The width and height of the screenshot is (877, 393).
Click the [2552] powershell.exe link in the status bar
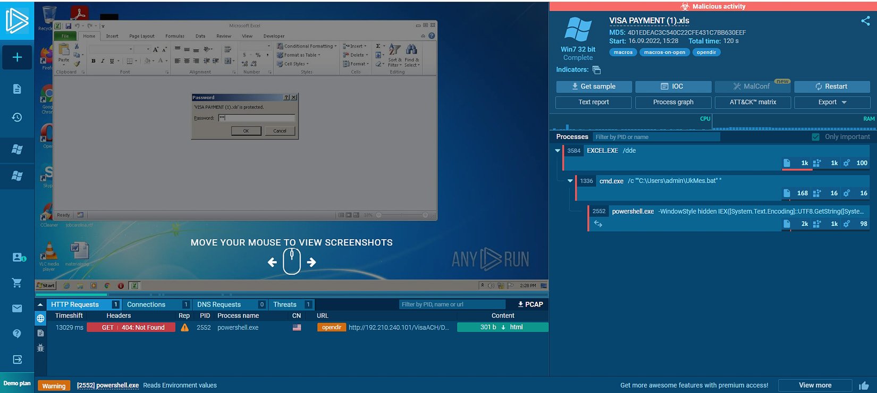click(x=108, y=386)
